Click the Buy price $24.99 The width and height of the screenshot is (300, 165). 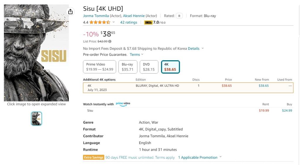(287, 111)
